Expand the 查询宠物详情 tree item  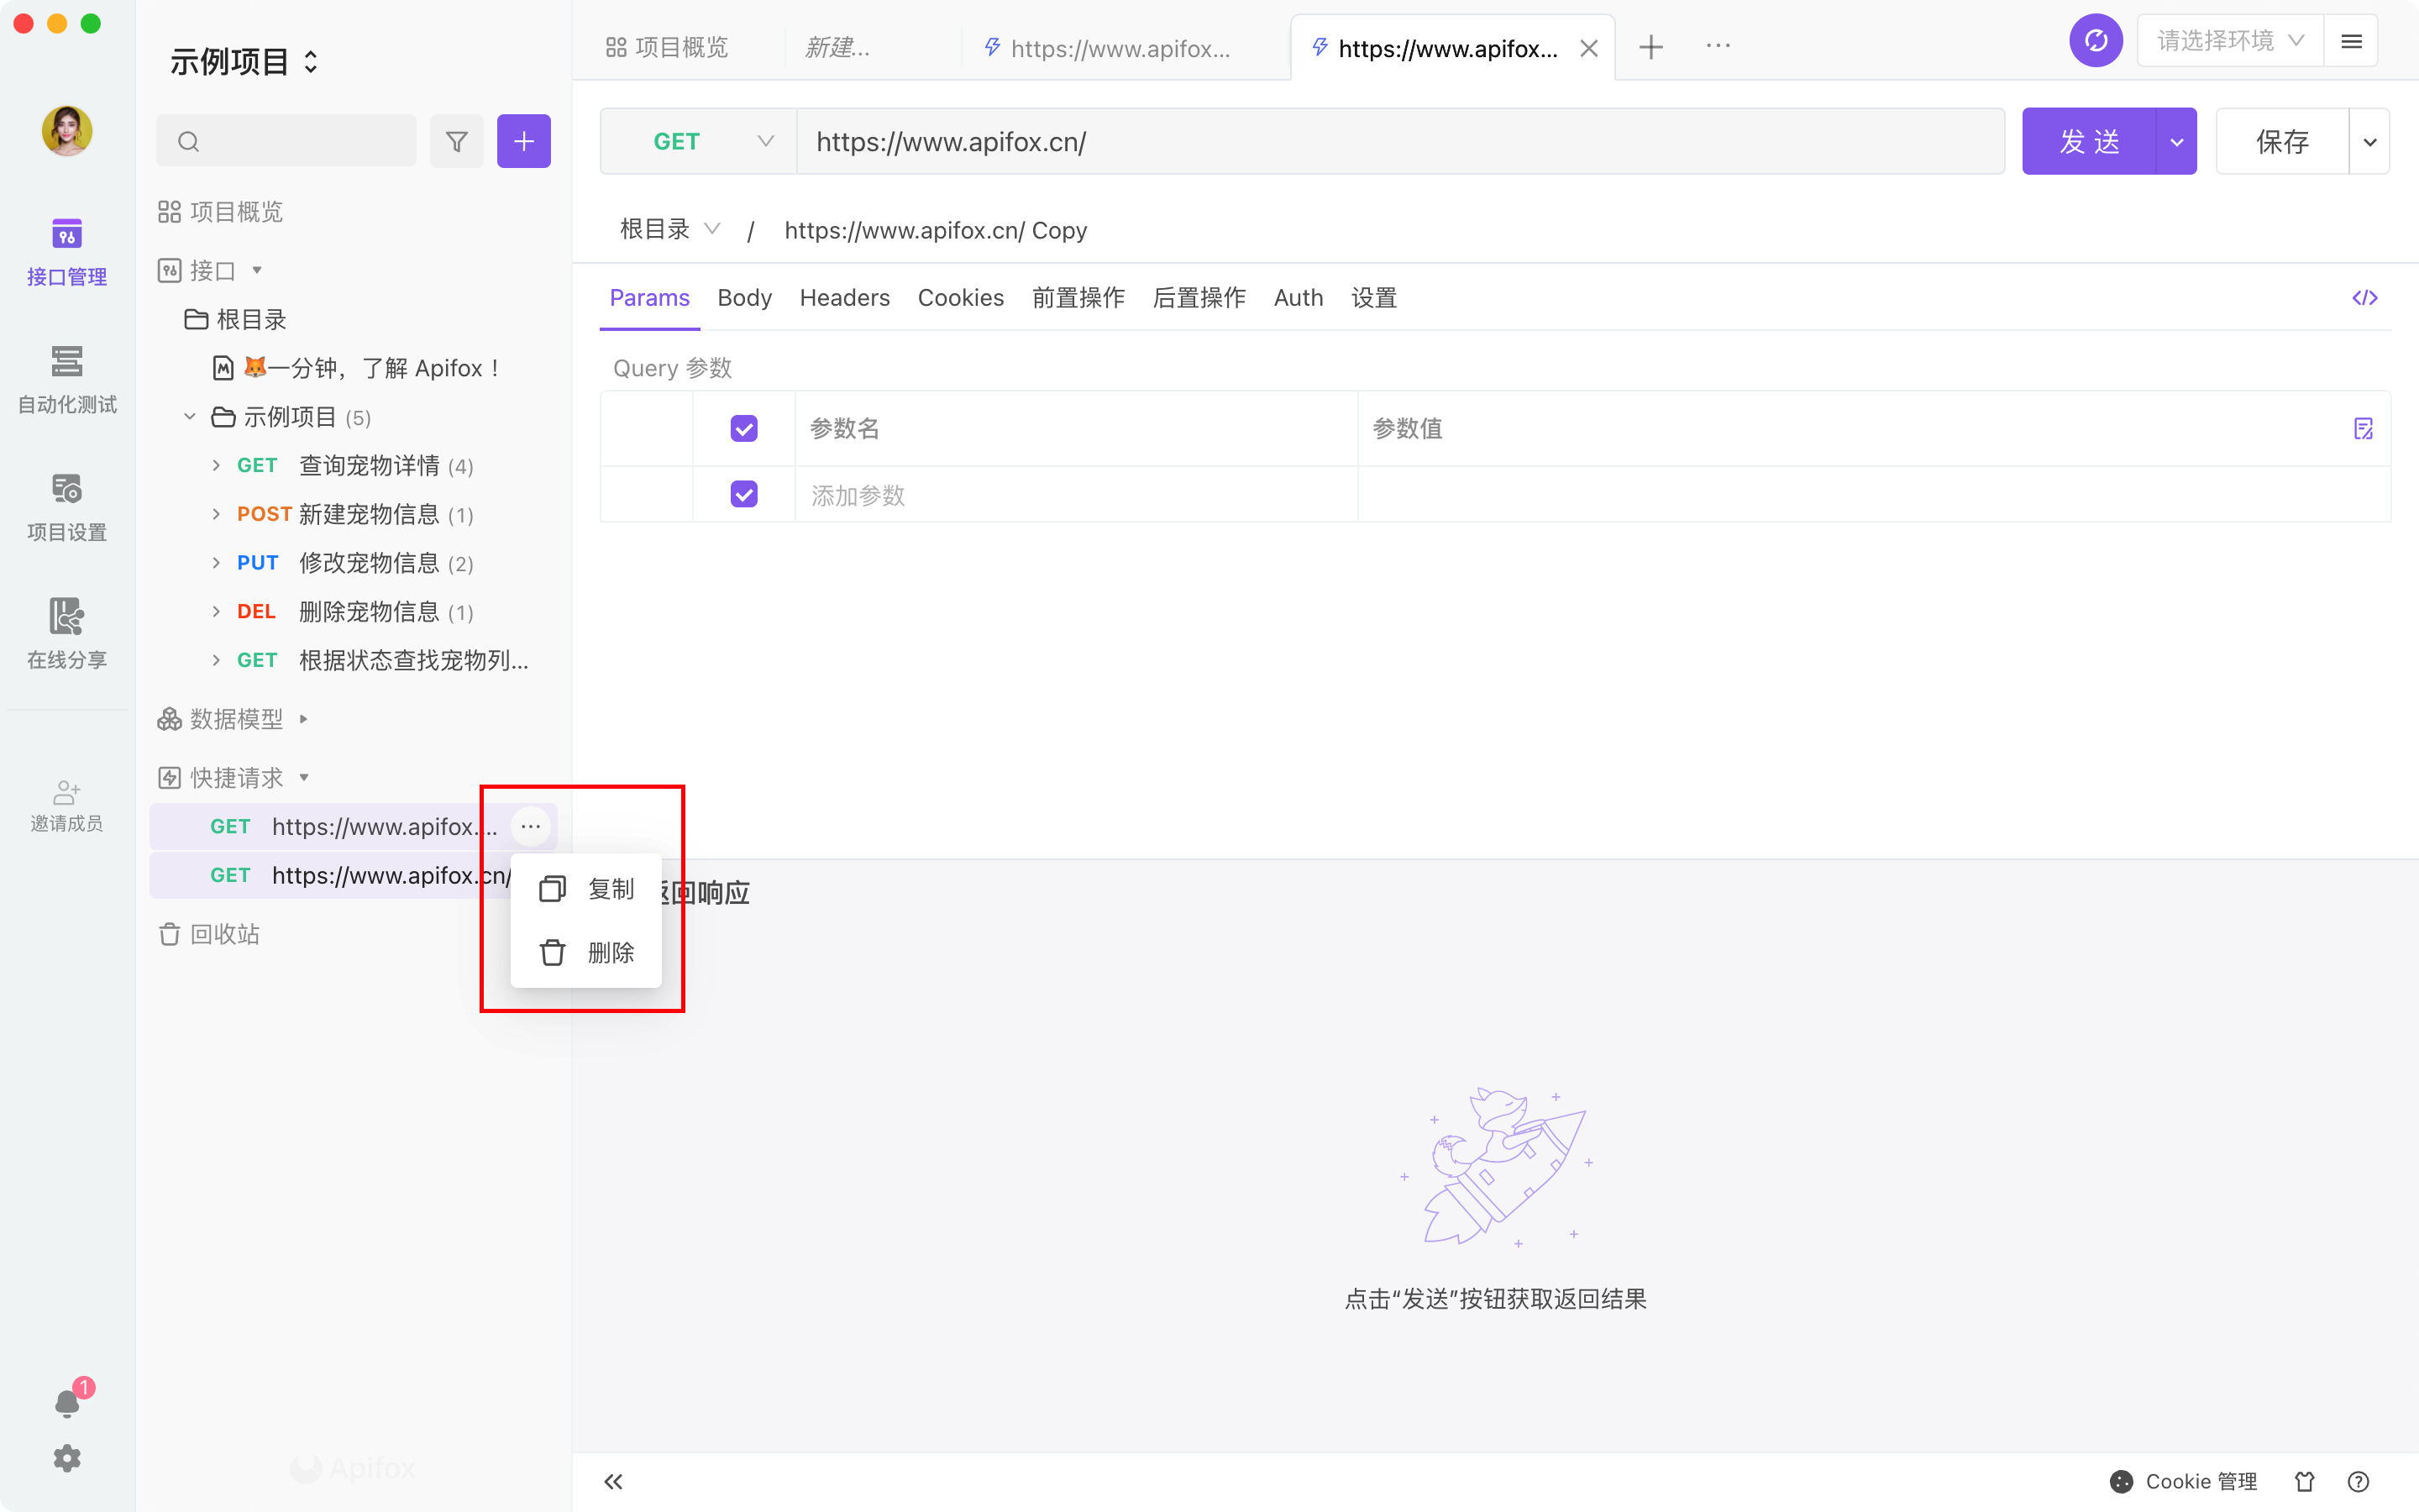pos(216,465)
